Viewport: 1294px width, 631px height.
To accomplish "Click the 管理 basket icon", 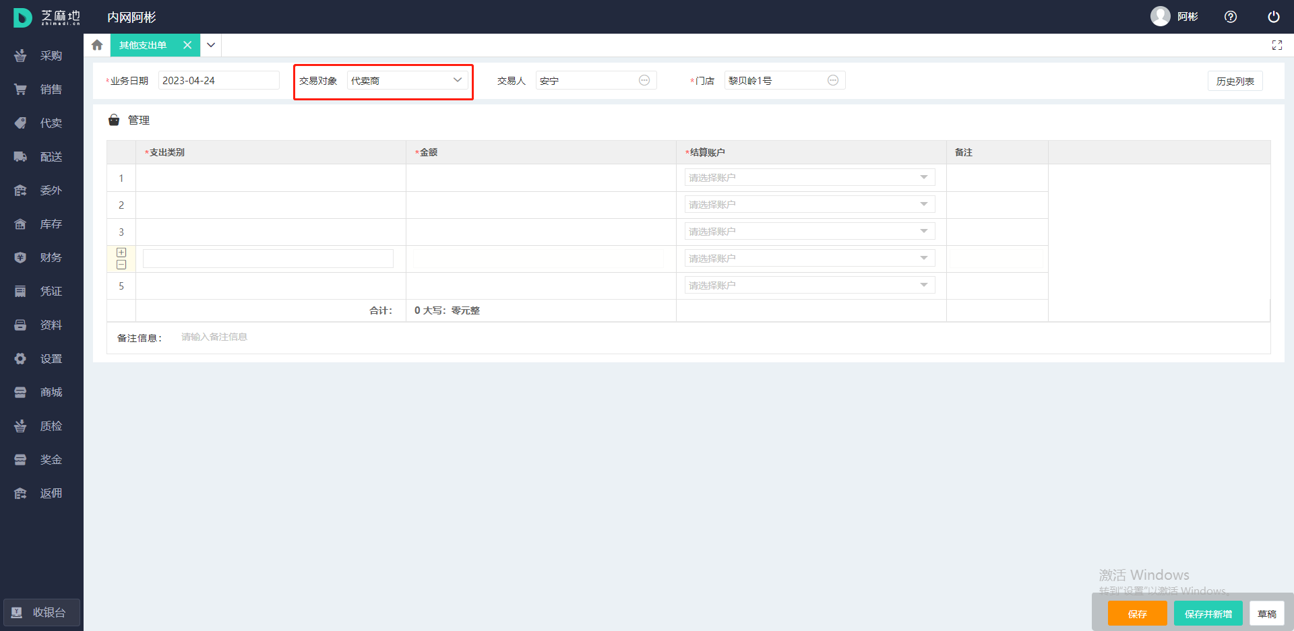I will point(114,120).
